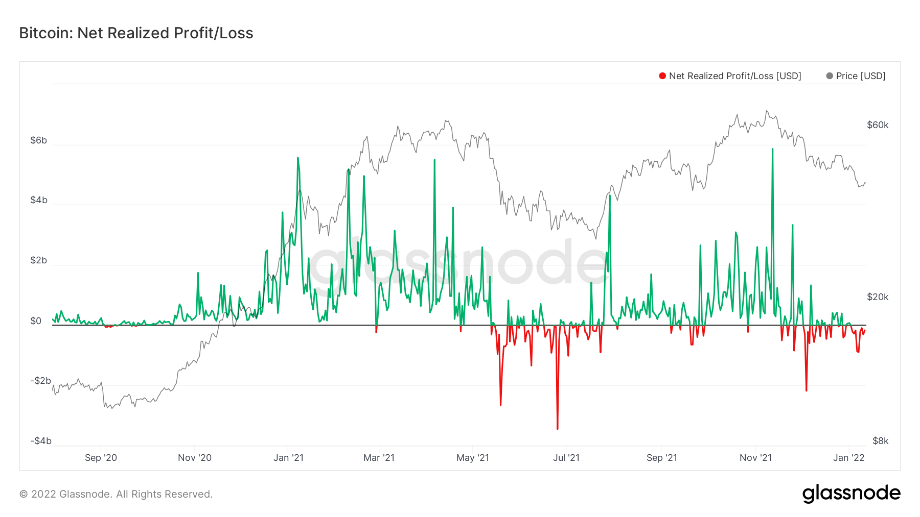Click the red Net Realized Profit/Loss legend dot
Screen dimensions: 920x517
coord(662,76)
